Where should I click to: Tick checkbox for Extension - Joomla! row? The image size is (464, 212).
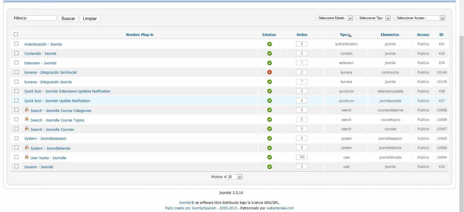coord(16,63)
